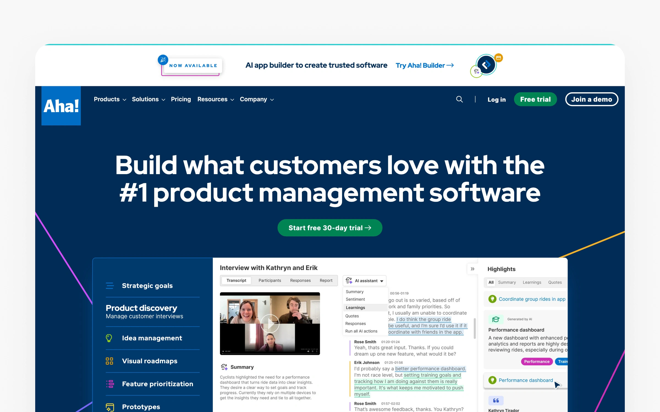The height and width of the screenshot is (412, 660).
Task: Click the small yellow card icon in banner
Action: [499, 58]
